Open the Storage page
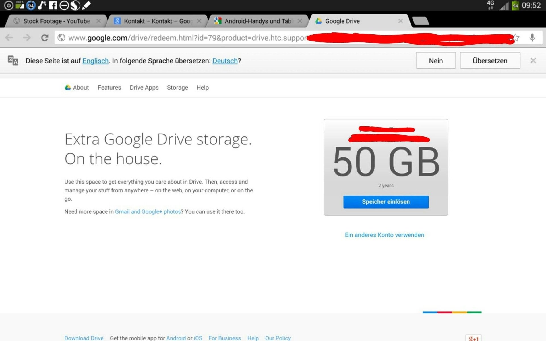The image size is (546, 341). point(177,88)
